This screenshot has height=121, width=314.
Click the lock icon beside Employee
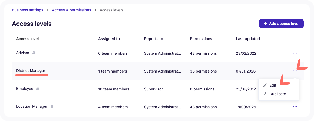[37, 89]
